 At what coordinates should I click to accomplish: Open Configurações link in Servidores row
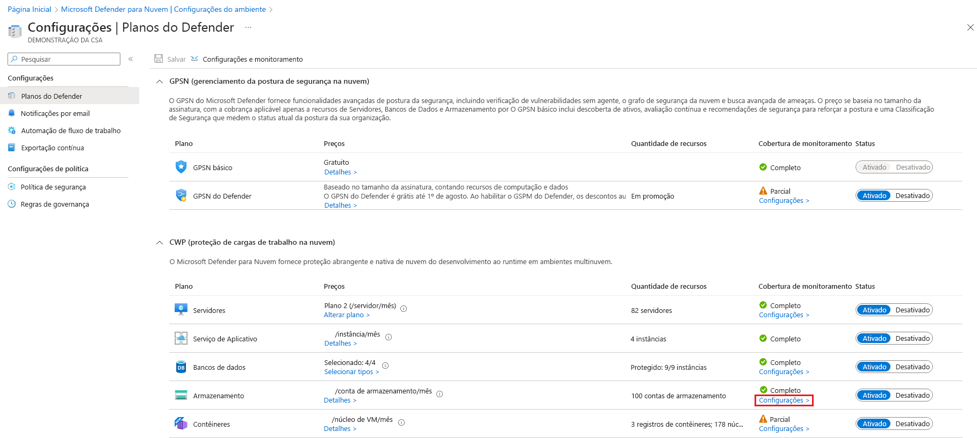pyautogui.click(x=784, y=315)
